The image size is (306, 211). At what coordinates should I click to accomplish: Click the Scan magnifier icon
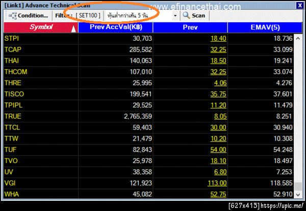click(186, 15)
